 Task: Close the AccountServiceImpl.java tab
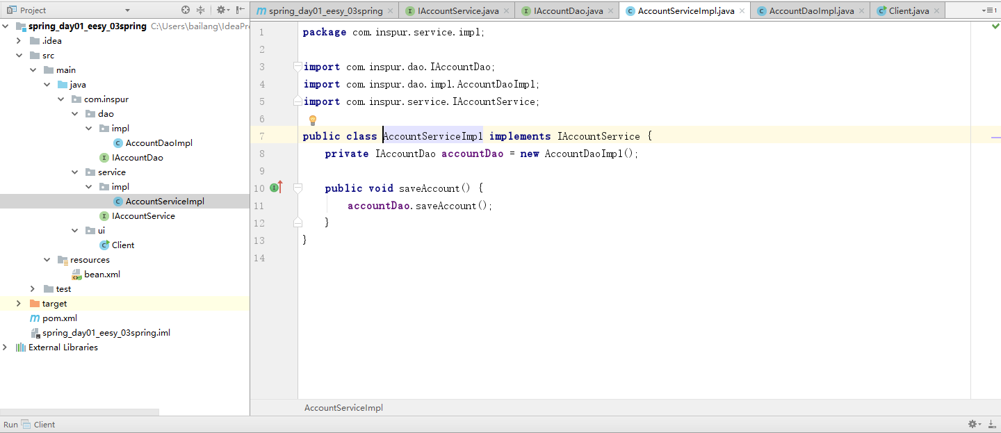click(742, 11)
